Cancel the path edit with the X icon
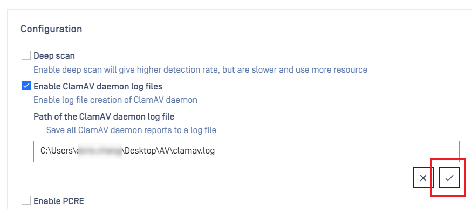Screen dimensions: 472x209 pyautogui.click(x=423, y=177)
